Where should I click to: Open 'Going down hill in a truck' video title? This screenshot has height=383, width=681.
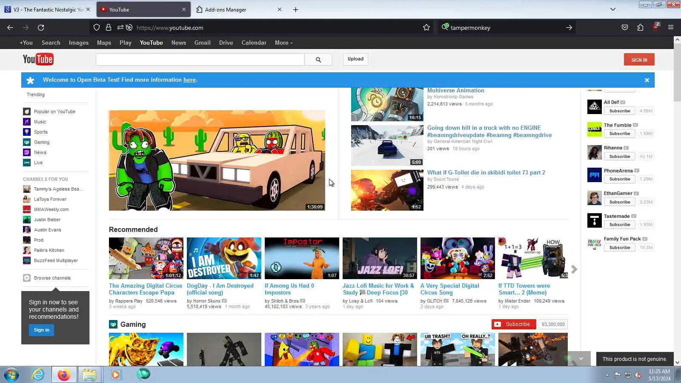[x=489, y=131]
